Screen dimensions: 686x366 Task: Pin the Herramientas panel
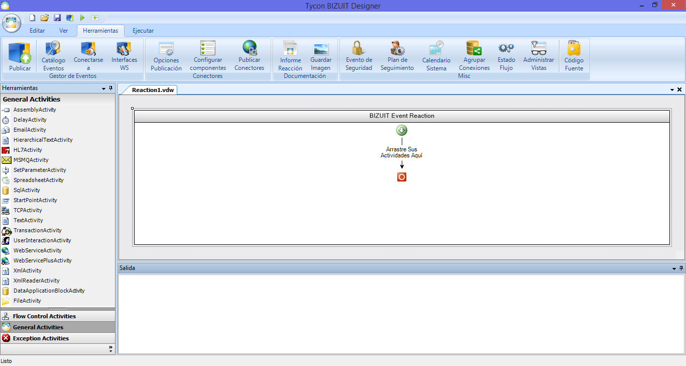pos(111,88)
